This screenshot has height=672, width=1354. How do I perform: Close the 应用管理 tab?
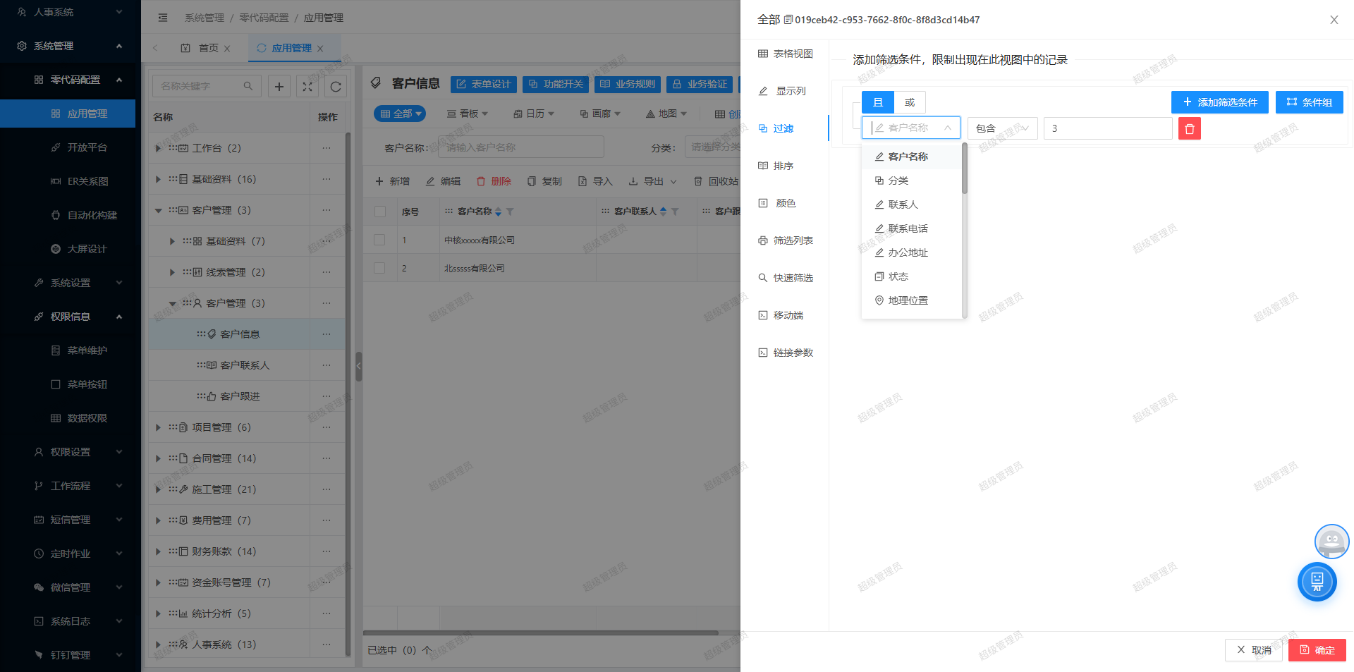click(x=320, y=49)
